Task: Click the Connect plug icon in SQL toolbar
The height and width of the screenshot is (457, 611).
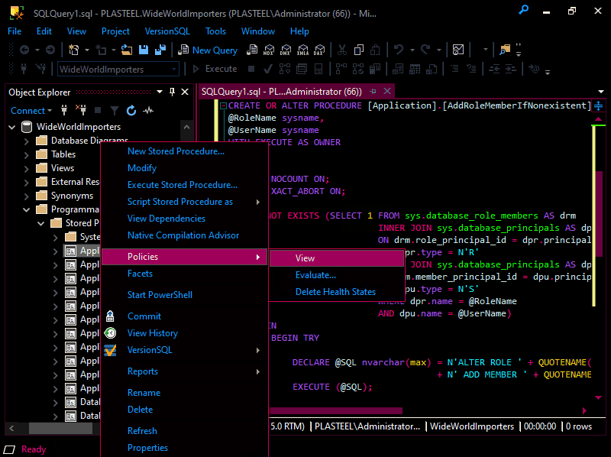Action: click(x=24, y=69)
